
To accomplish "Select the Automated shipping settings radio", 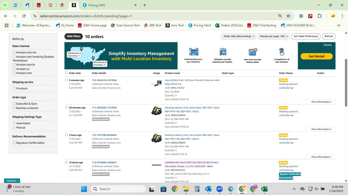I will click(14, 123).
